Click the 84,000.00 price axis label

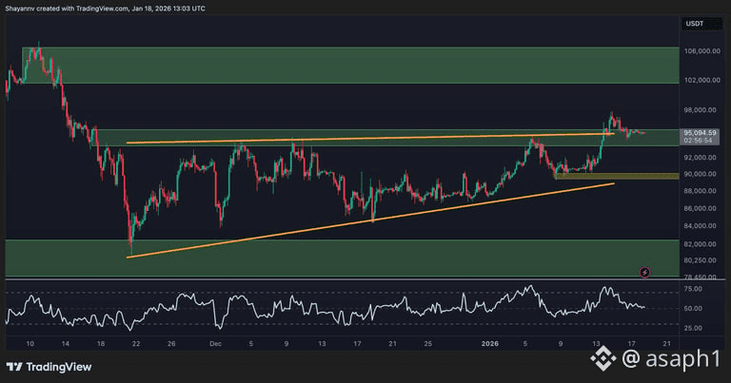point(700,226)
